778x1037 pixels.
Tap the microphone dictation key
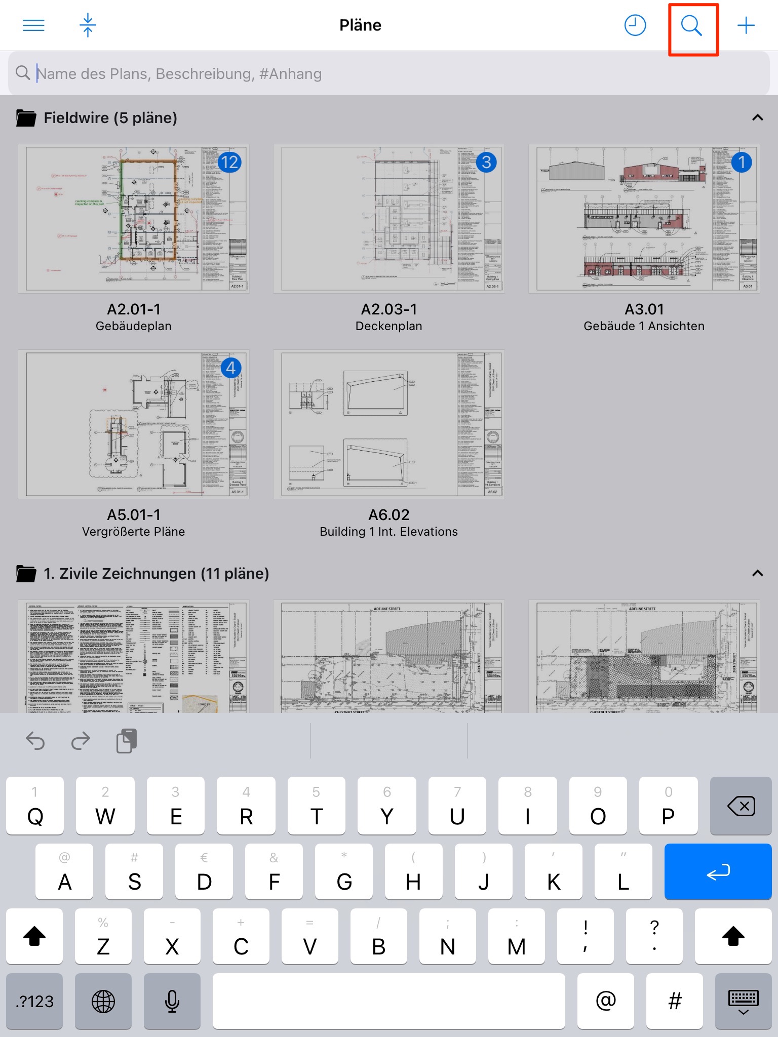click(x=172, y=1001)
